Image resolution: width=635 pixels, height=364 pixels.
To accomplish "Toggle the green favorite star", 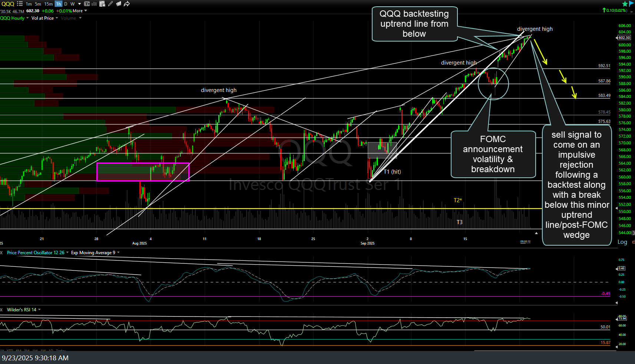I will [x=625, y=3].
